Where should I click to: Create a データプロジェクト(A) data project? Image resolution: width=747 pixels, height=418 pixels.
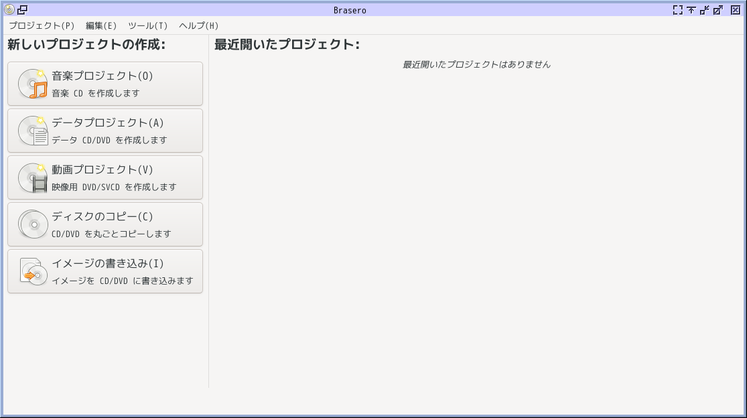(105, 131)
